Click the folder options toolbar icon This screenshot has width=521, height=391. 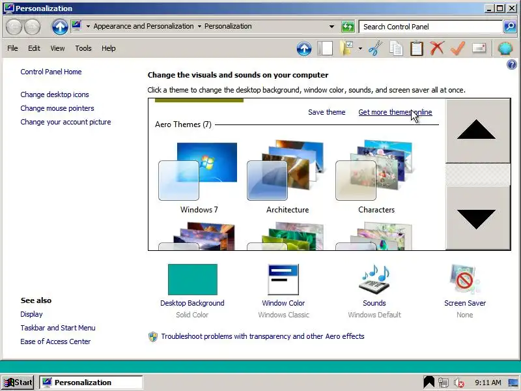pyautogui.click(x=347, y=48)
